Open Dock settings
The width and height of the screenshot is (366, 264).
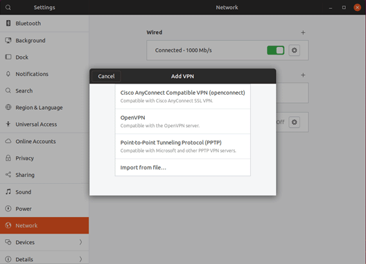(x=44, y=57)
